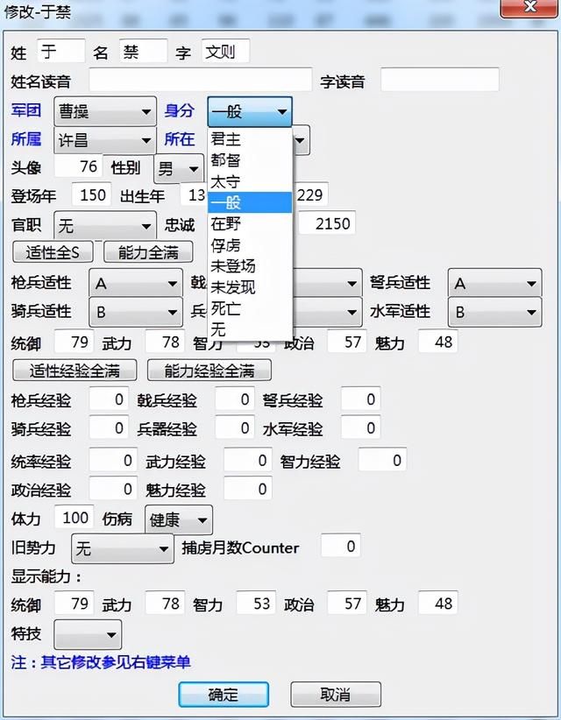Select 俘虏 in the dropdown list
The height and width of the screenshot is (720, 561).
250,244
